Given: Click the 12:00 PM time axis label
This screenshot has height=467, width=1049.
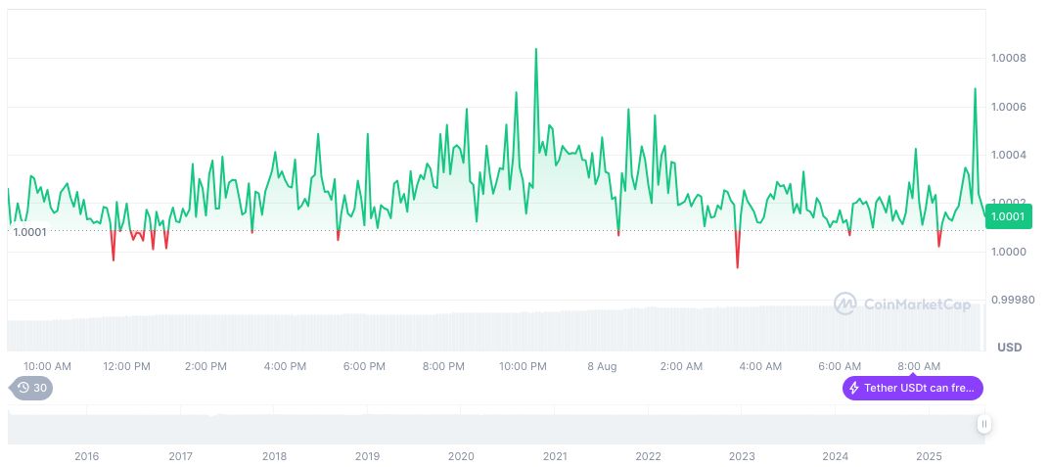Looking at the screenshot, I should point(127,366).
